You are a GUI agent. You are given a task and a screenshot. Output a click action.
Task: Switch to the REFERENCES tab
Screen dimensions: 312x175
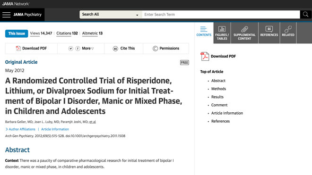(269, 33)
